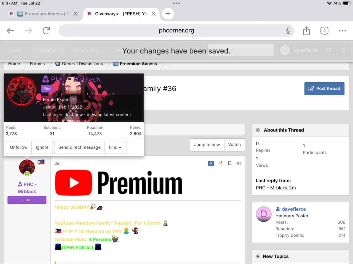Click the info icon beside About this Thread
This screenshot has width=353, height=264.
point(258,130)
